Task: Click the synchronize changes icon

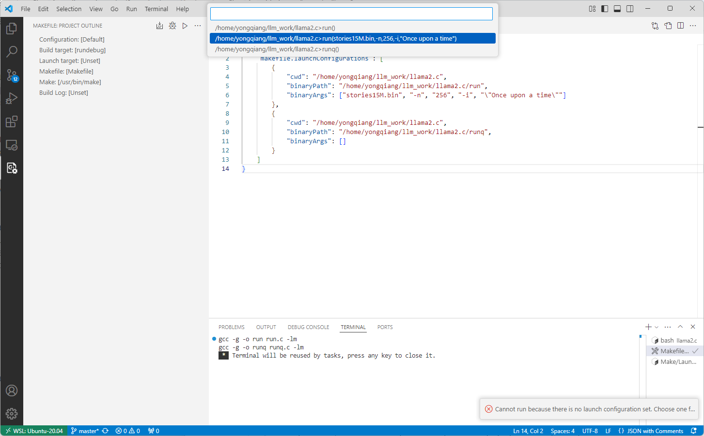Action: pyautogui.click(x=105, y=431)
